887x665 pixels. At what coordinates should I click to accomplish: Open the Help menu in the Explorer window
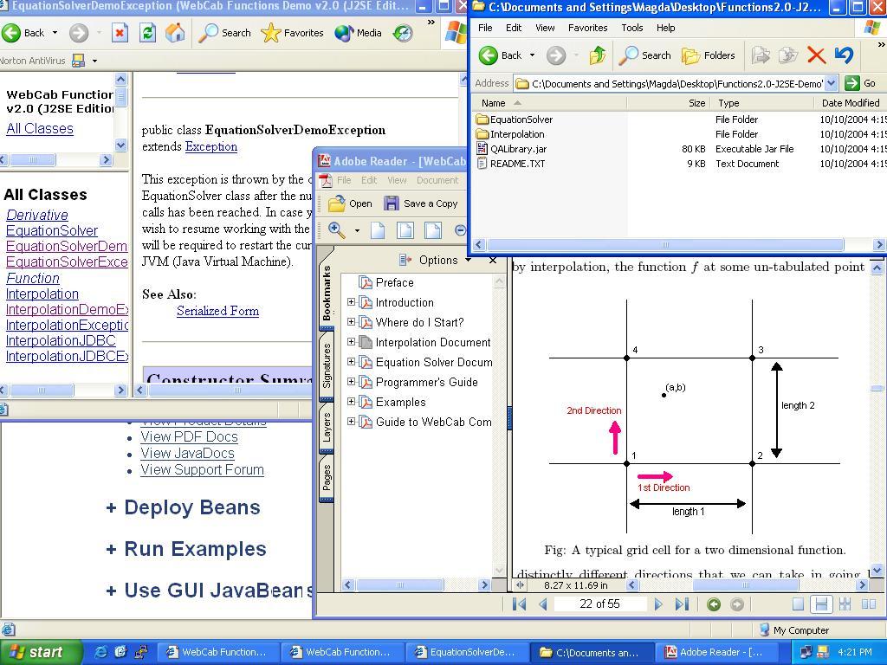click(666, 28)
